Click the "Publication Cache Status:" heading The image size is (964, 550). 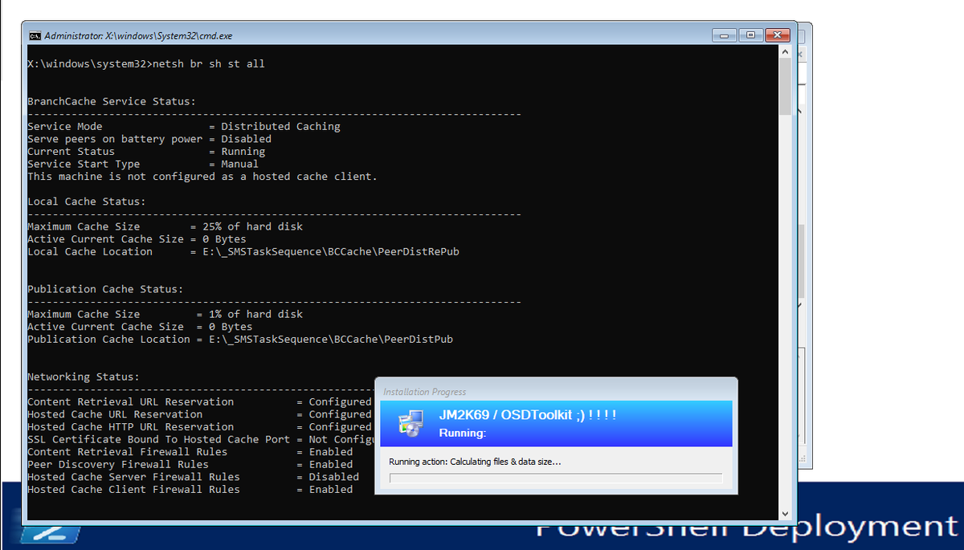point(105,289)
